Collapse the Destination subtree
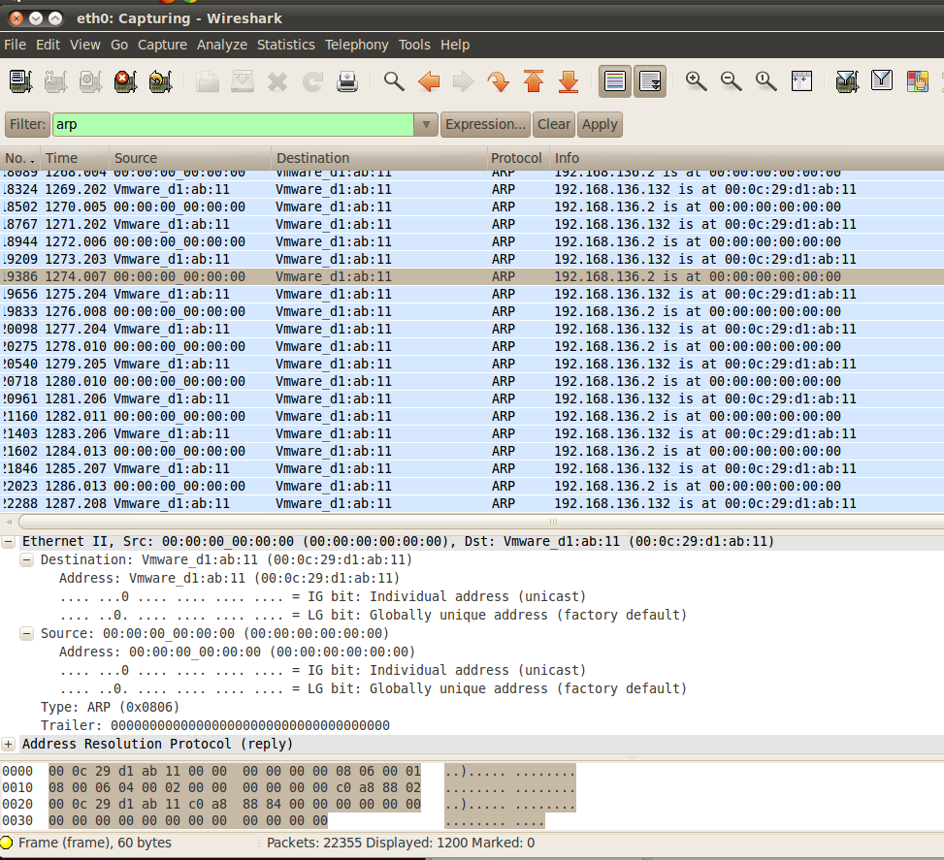The height and width of the screenshot is (860, 944). pos(26,559)
